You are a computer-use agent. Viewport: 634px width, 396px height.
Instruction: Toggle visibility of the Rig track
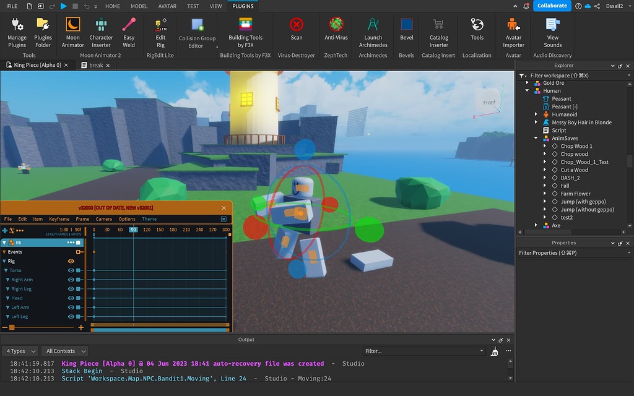coord(70,260)
